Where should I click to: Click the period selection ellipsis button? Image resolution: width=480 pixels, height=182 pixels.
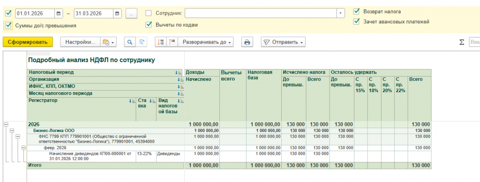[x=131, y=14]
